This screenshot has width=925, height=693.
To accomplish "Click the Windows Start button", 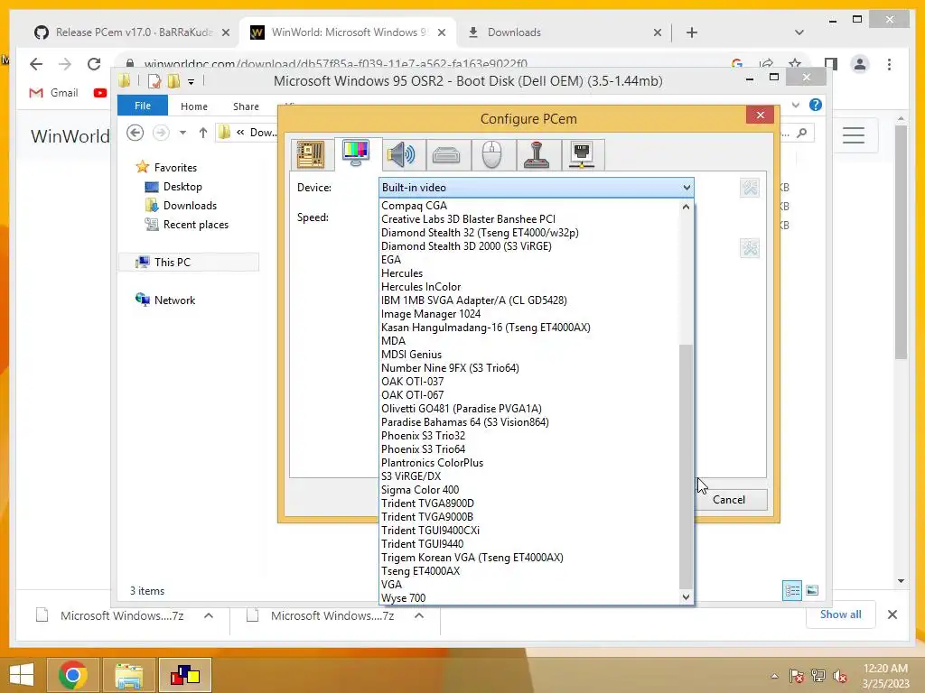I will tap(22, 675).
